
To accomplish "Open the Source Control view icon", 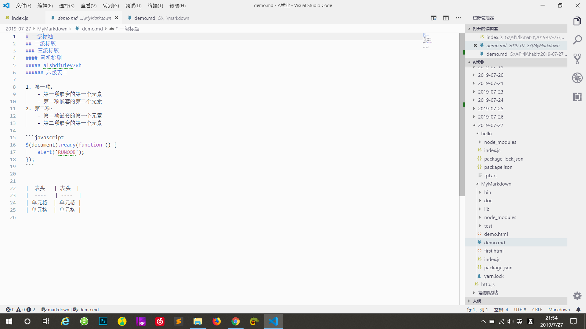I will pyautogui.click(x=577, y=59).
